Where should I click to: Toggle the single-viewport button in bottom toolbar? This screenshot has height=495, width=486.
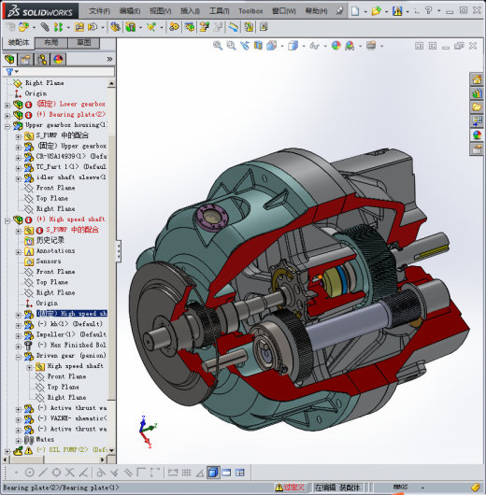click(226, 473)
